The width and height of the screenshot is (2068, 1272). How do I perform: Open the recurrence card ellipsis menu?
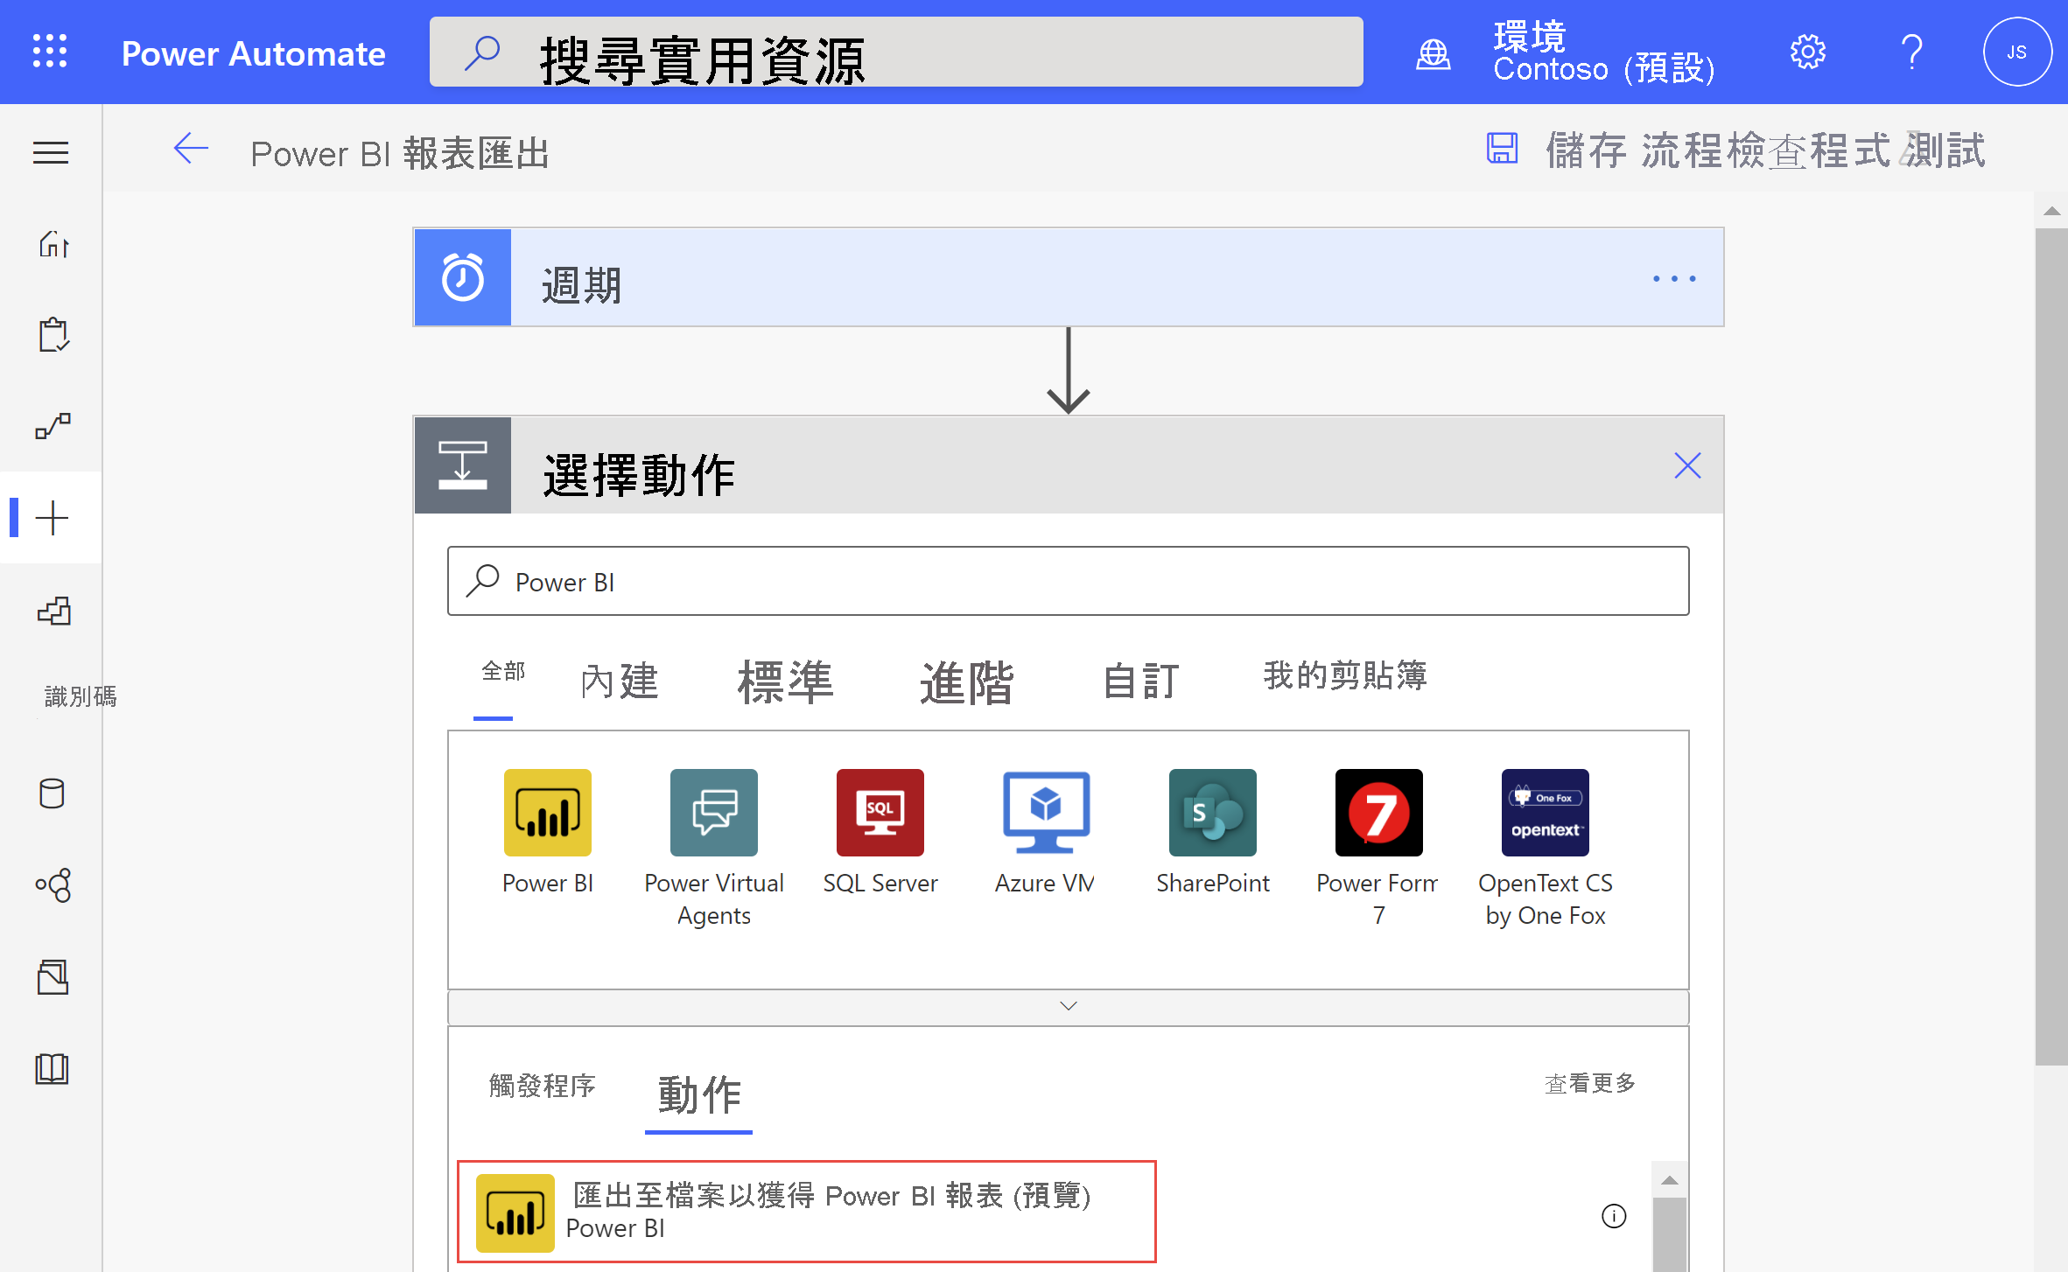(1674, 278)
